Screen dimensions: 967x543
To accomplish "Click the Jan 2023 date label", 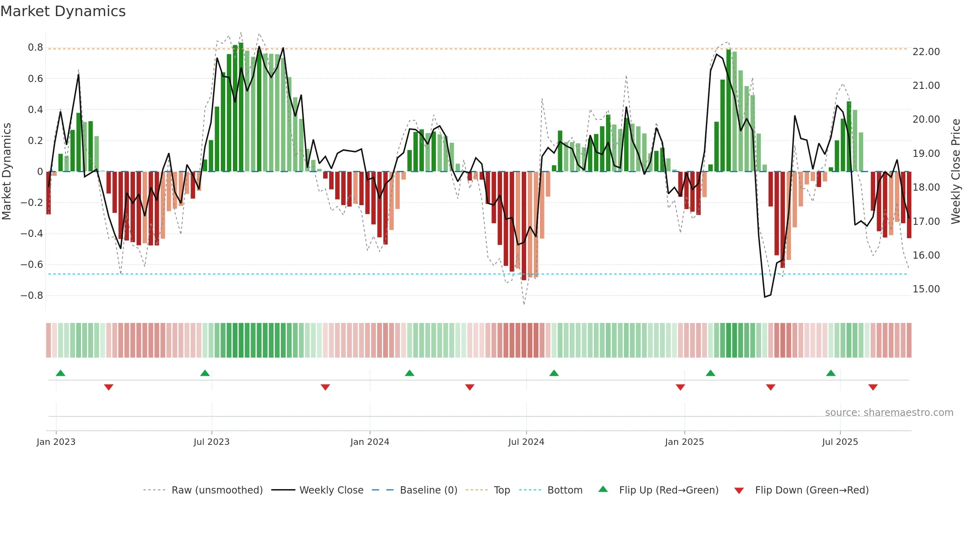I will click(56, 442).
